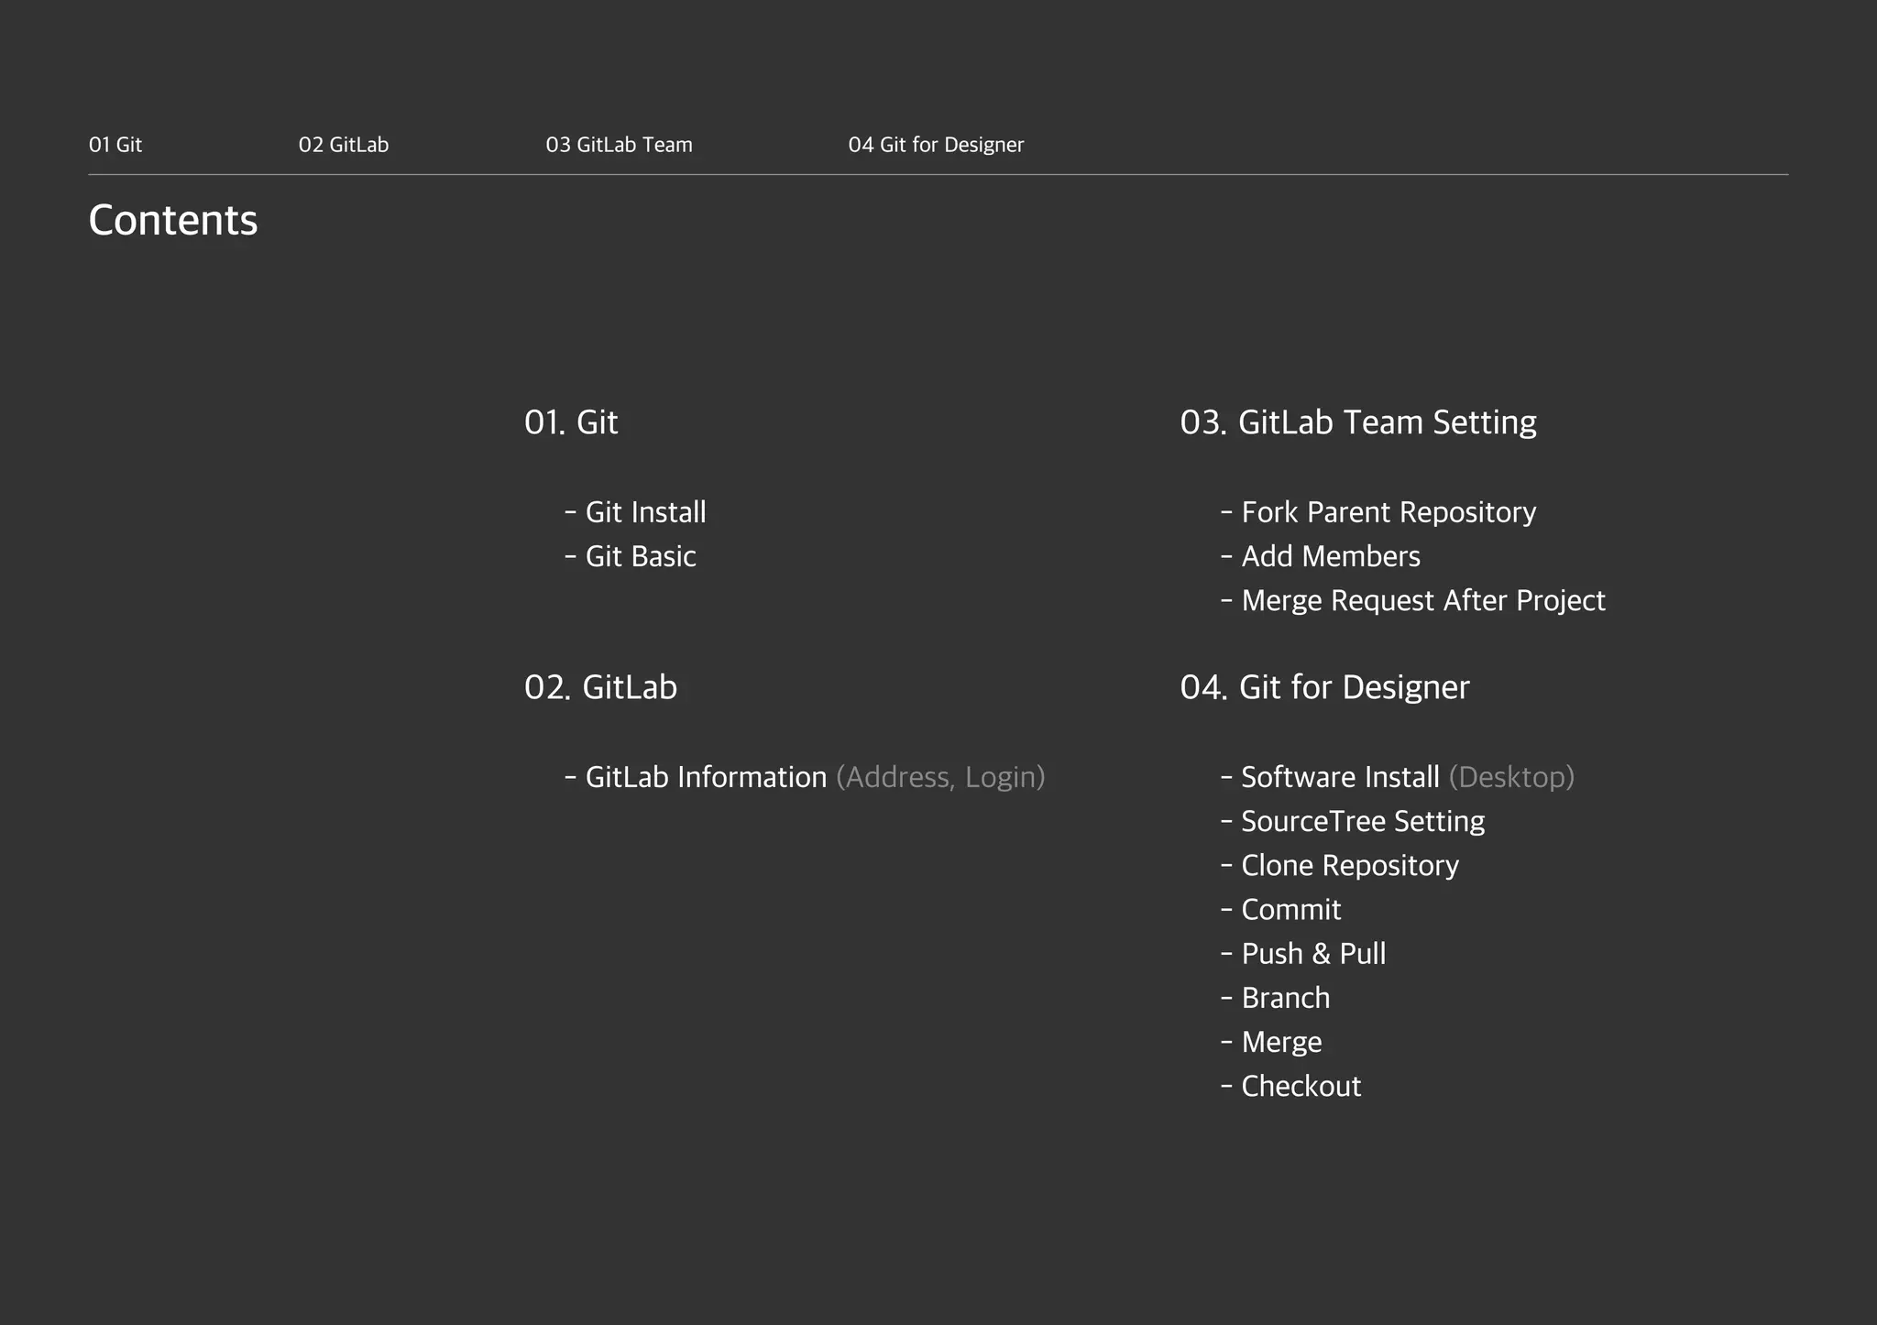Viewport: 1877px width, 1325px height.
Task: Select the Push & Pull entry
Action: pos(1312,954)
